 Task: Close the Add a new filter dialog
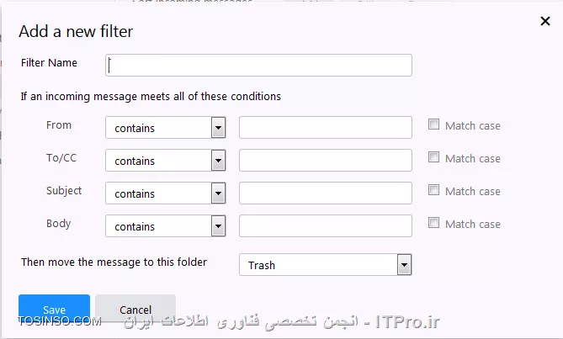click(545, 21)
